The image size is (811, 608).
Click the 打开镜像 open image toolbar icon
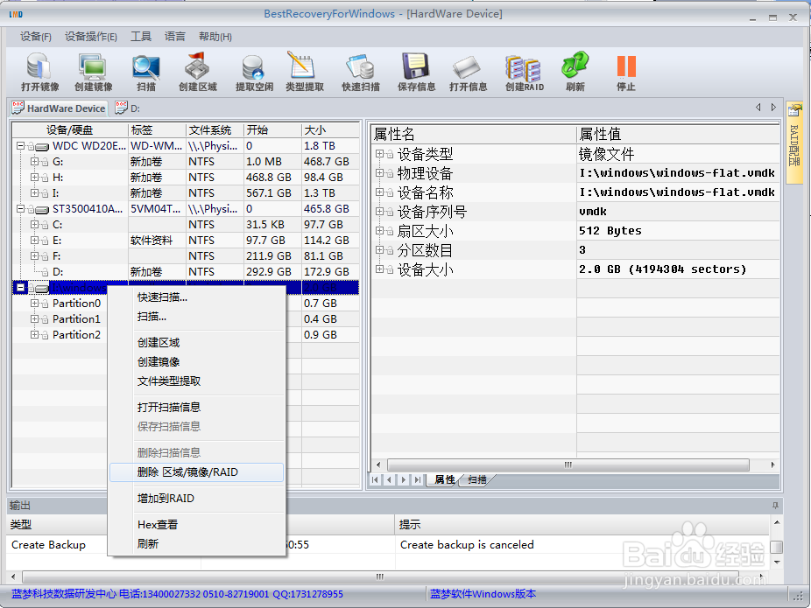click(x=39, y=71)
